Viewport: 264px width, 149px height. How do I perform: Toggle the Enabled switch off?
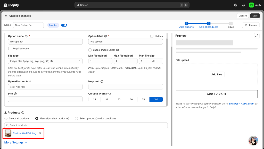[x=64, y=25]
